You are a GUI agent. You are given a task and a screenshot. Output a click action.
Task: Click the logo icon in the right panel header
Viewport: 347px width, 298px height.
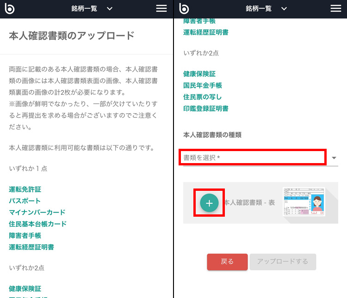185,9
